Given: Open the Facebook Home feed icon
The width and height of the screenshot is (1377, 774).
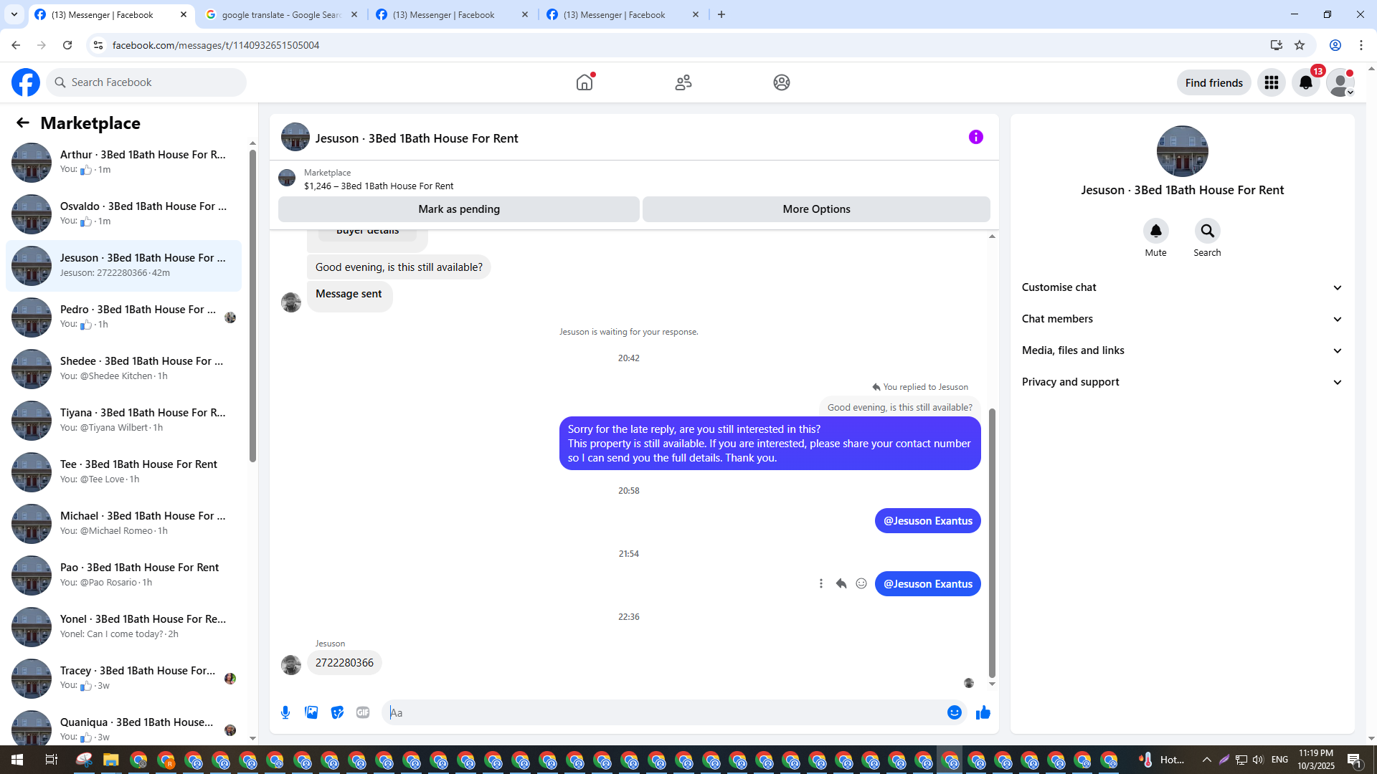Looking at the screenshot, I should 585,82.
